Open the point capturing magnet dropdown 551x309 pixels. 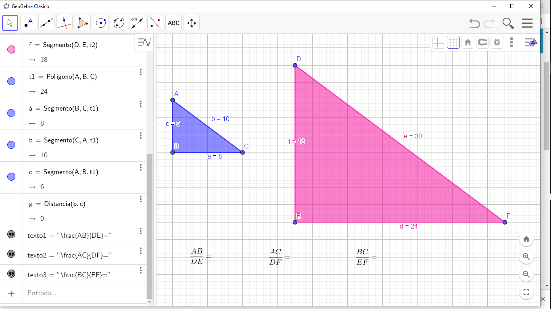[x=482, y=42]
